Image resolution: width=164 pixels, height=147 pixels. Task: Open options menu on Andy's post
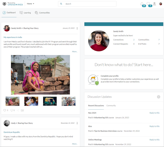[x=77, y=123]
